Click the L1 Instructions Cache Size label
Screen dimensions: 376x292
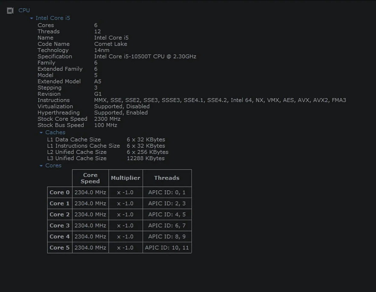(x=83, y=146)
